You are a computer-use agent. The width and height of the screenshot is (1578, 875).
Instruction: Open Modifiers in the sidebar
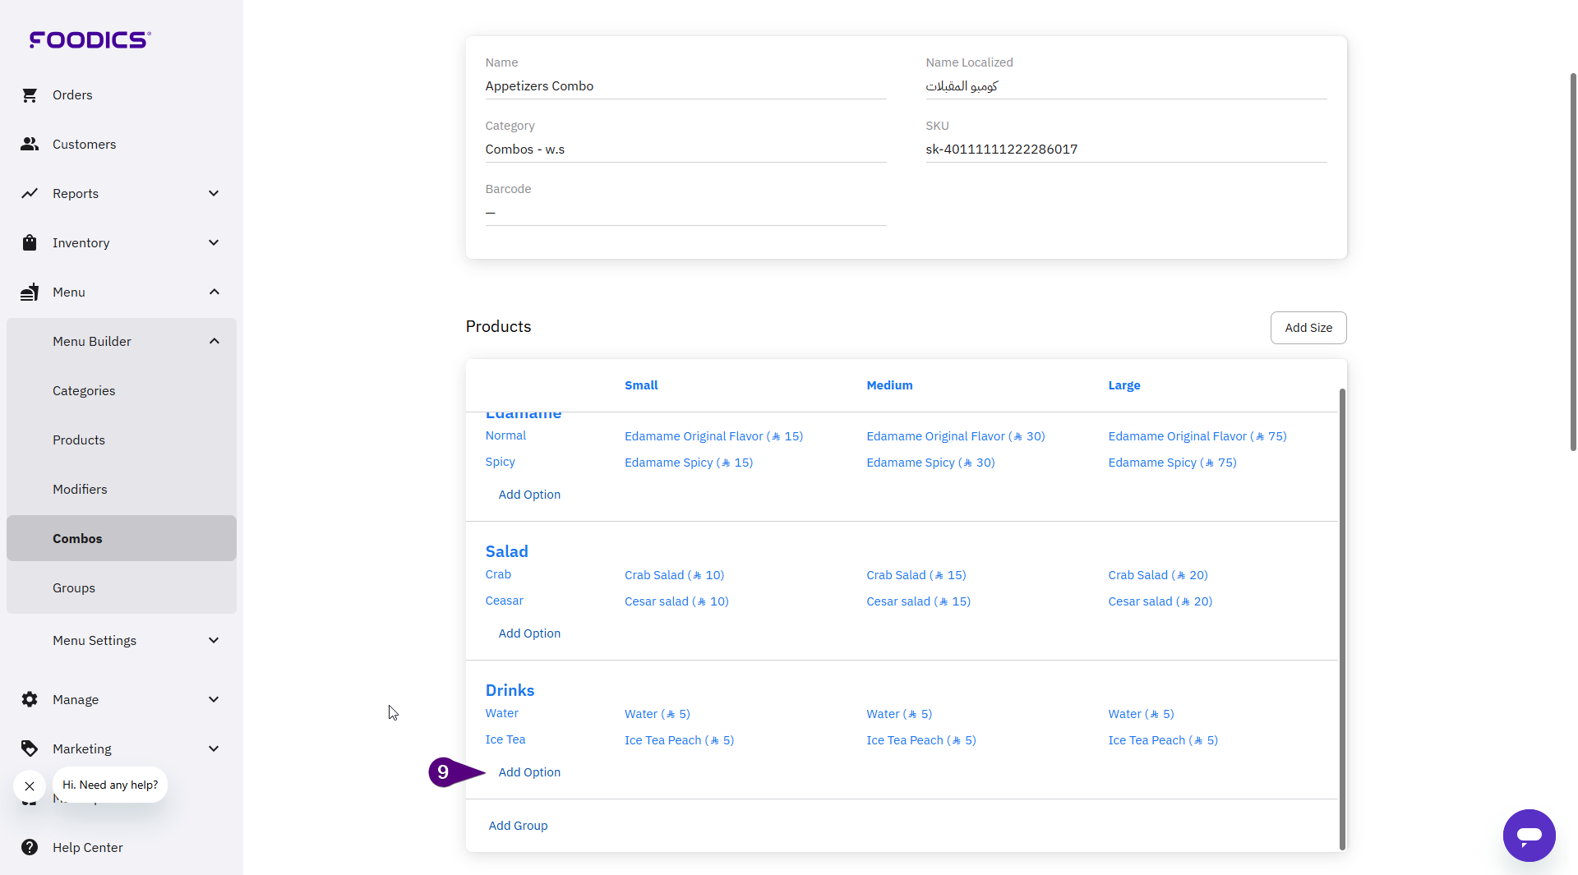[80, 490]
